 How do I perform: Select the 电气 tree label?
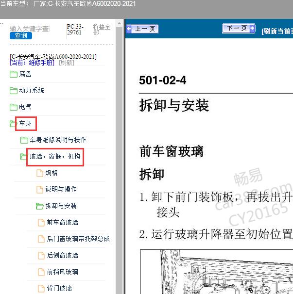coord(25,107)
